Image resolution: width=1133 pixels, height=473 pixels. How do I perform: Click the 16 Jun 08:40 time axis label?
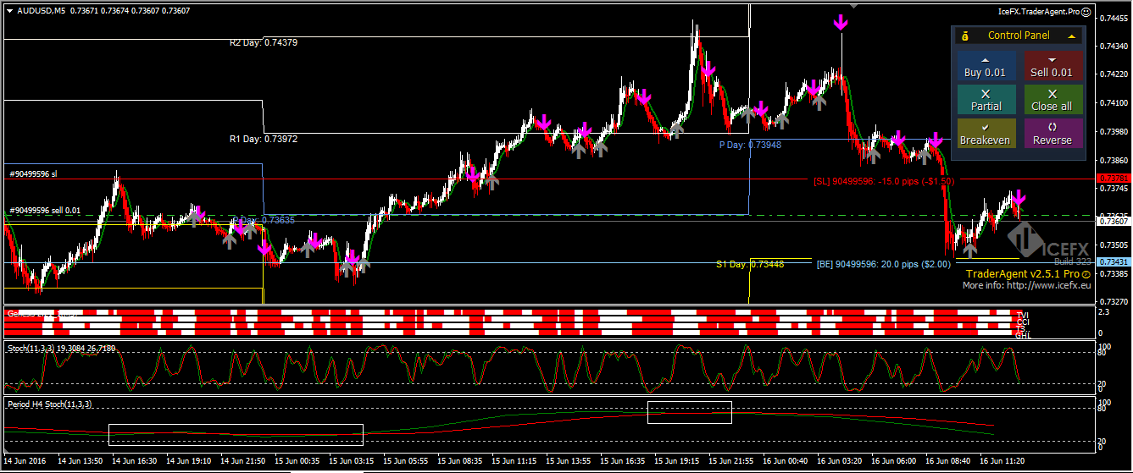pos(946,462)
